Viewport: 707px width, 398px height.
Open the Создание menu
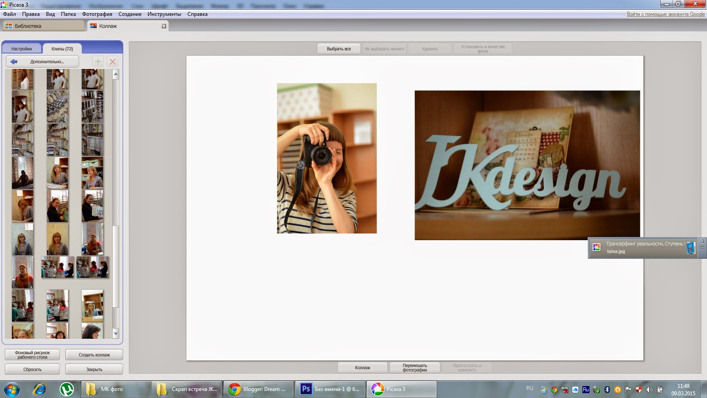[130, 14]
